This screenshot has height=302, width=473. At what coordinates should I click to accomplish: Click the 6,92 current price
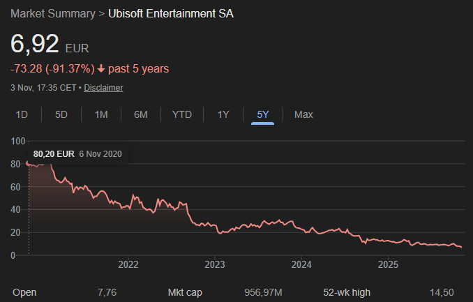[33, 43]
